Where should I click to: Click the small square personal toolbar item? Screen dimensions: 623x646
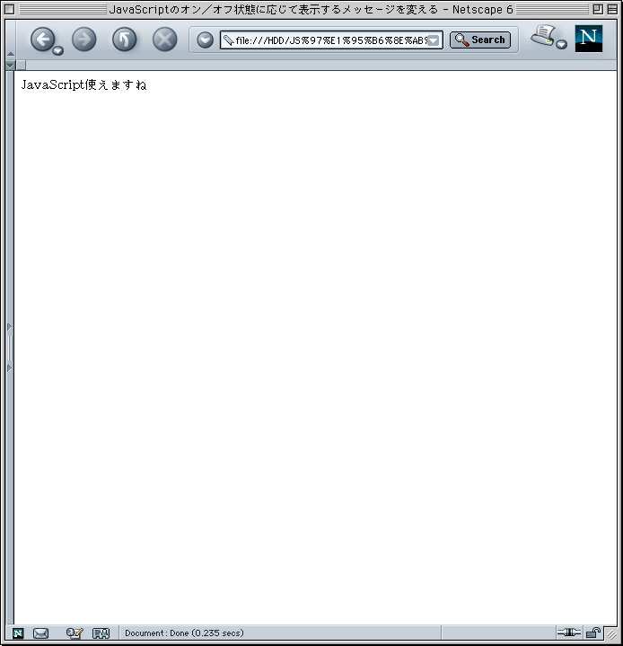21,65
